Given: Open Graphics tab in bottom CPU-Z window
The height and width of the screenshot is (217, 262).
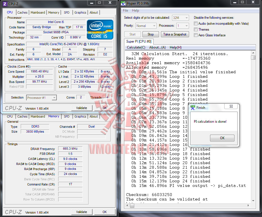Looking at the screenshot, I should coord(80,116).
